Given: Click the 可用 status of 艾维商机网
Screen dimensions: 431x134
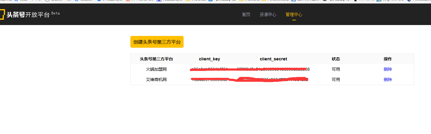Looking at the screenshot, I should pos(336,80).
